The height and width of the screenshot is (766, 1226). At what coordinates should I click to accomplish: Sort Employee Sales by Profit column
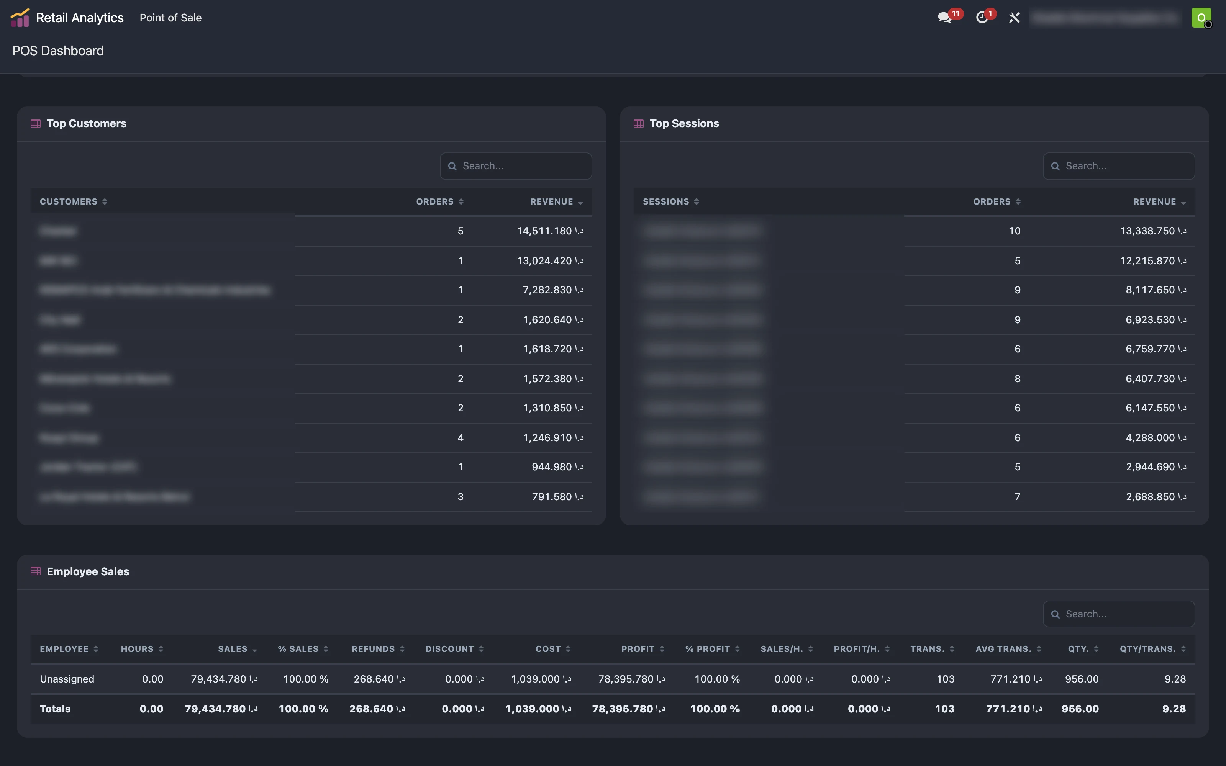[643, 649]
